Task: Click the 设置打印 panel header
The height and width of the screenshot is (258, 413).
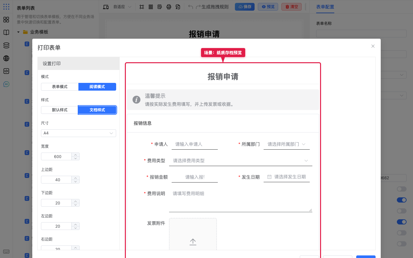Action: pos(78,64)
